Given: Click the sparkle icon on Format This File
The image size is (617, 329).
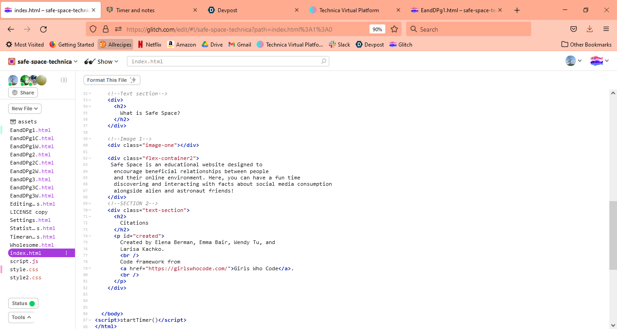Looking at the screenshot, I should click(133, 80).
